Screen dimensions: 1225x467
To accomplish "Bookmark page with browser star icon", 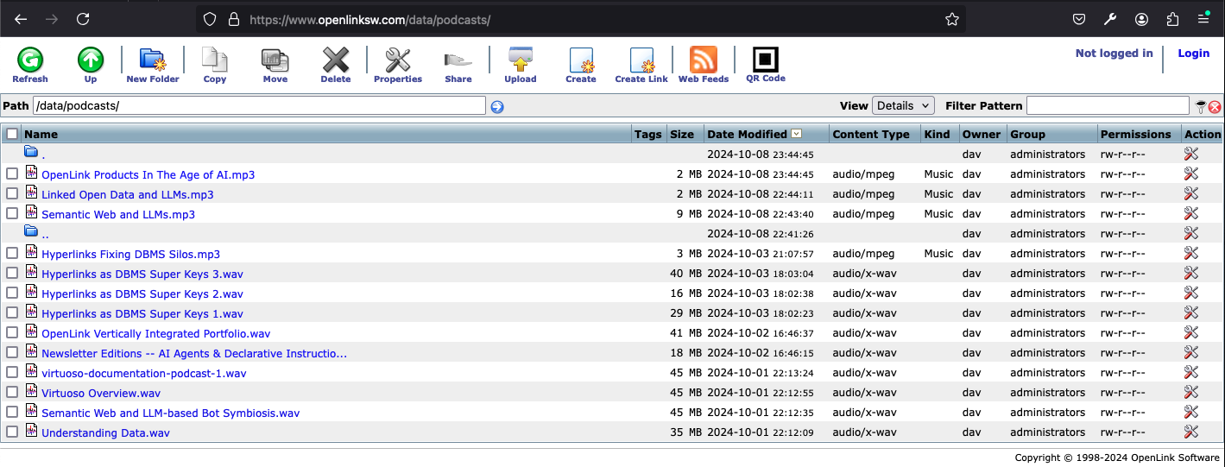I will pyautogui.click(x=952, y=19).
